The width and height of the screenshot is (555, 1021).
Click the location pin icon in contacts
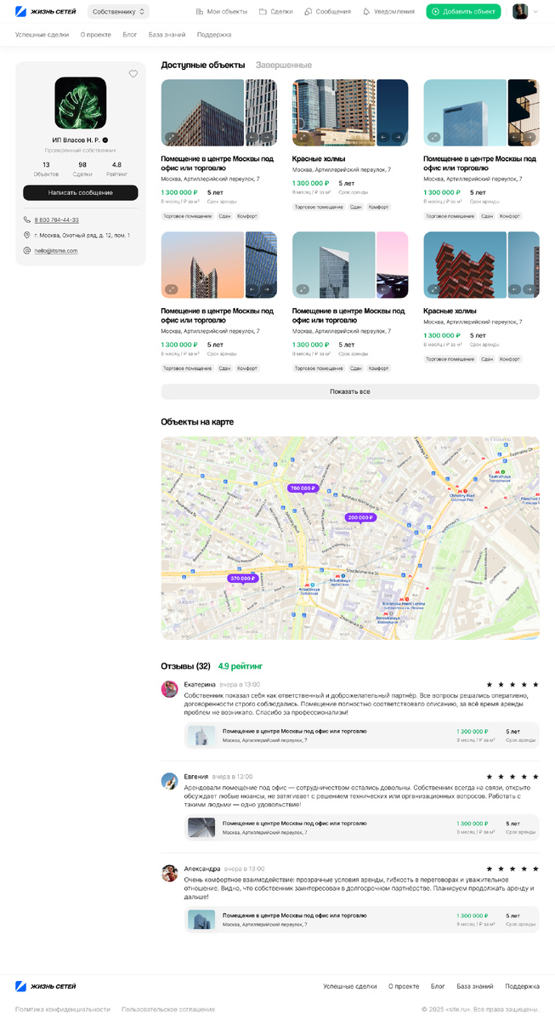pos(27,235)
